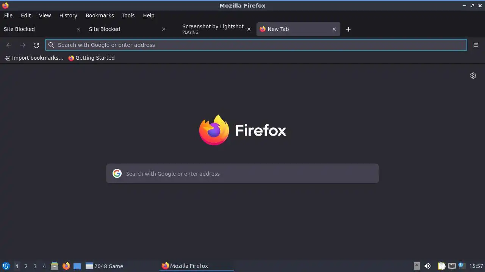Open the Help menu
Image resolution: width=485 pixels, height=272 pixels.
(149, 15)
